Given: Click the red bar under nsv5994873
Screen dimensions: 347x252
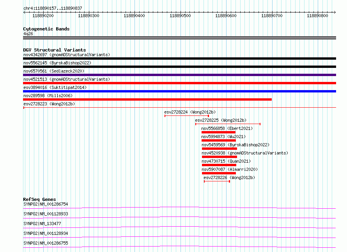Looking at the screenshot, I should pos(219,140).
